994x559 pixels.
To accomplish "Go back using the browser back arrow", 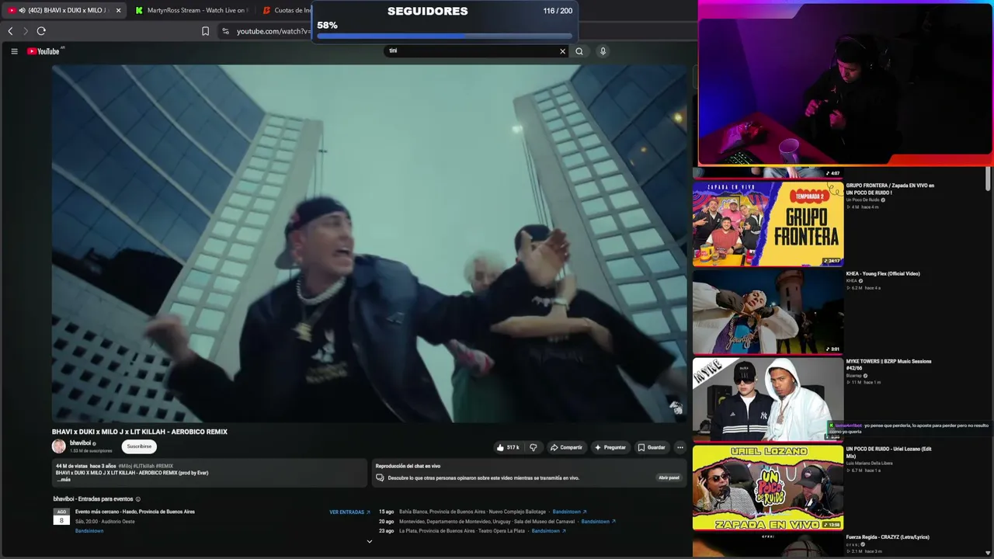I will [x=10, y=31].
